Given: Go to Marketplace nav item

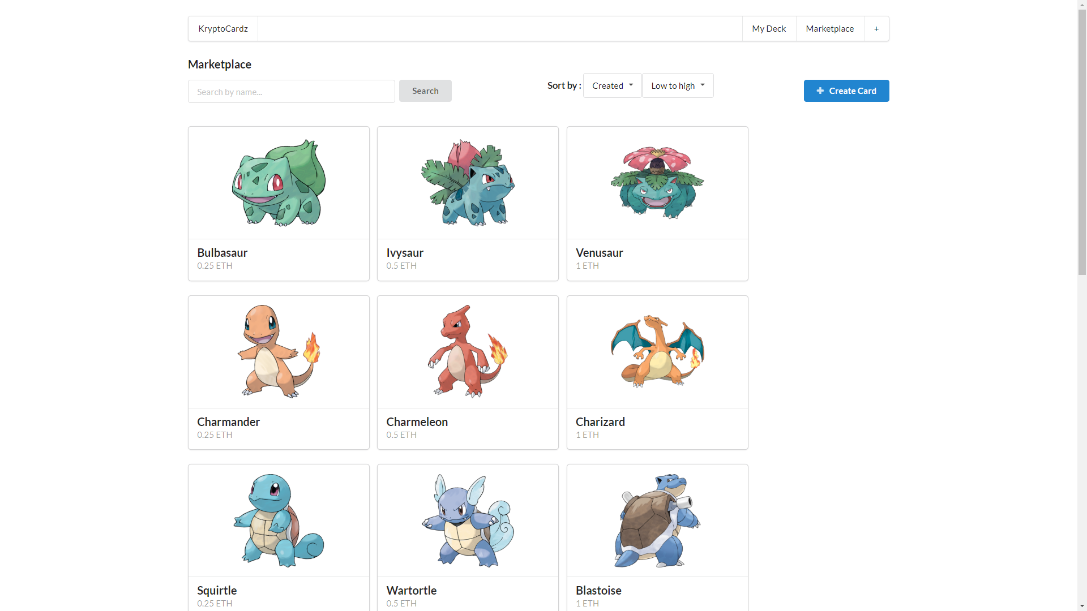Looking at the screenshot, I should point(829,29).
